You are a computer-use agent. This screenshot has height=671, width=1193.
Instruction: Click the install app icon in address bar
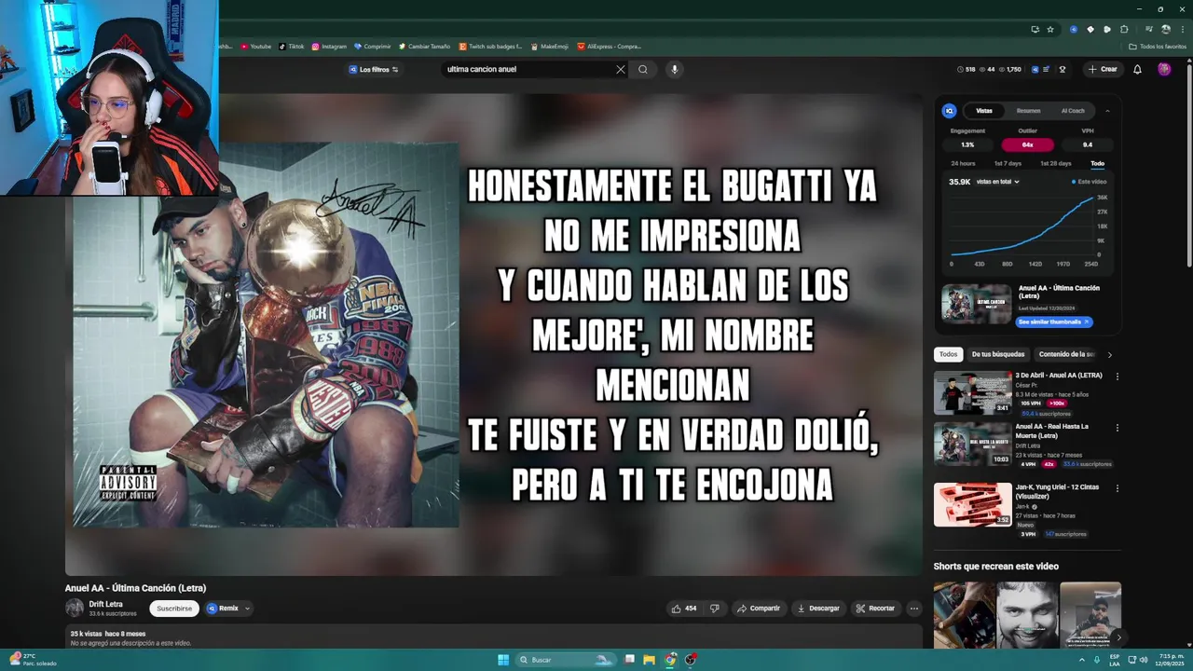coord(1035,29)
